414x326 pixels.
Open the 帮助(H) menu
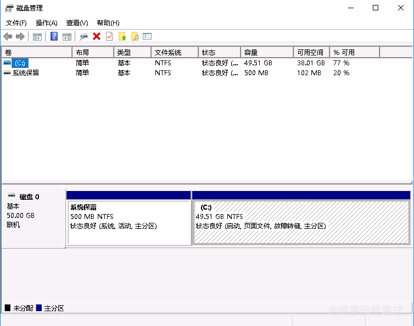[108, 23]
